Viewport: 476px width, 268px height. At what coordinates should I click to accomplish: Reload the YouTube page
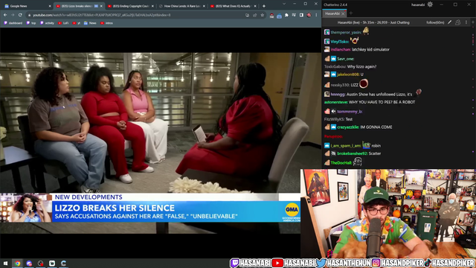(20, 15)
